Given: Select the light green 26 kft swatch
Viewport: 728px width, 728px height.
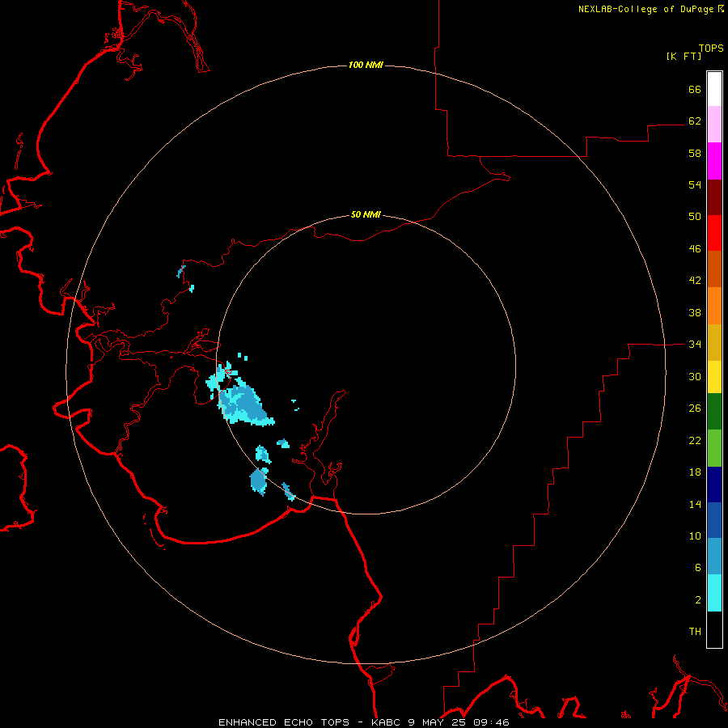Looking at the screenshot, I should pos(714,448).
